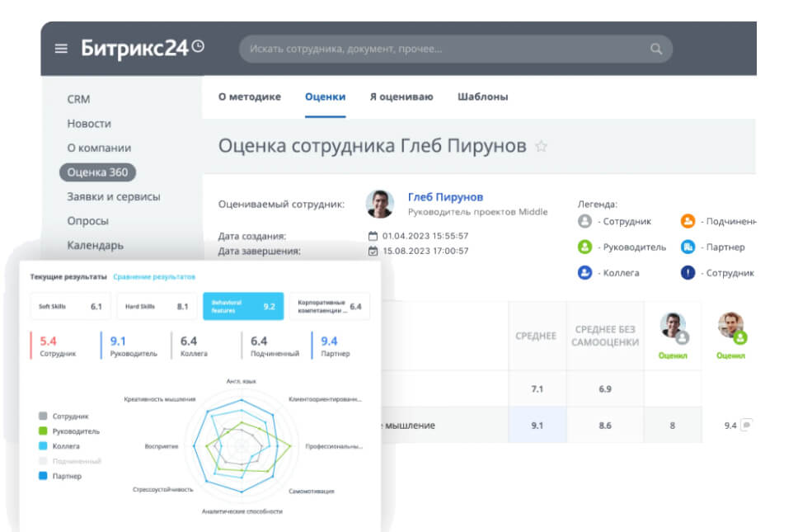The width and height of the screenshot is (798, 532).
Task: Select the highlighted 9.1 average cell
Action: click(x=537, y=425)
